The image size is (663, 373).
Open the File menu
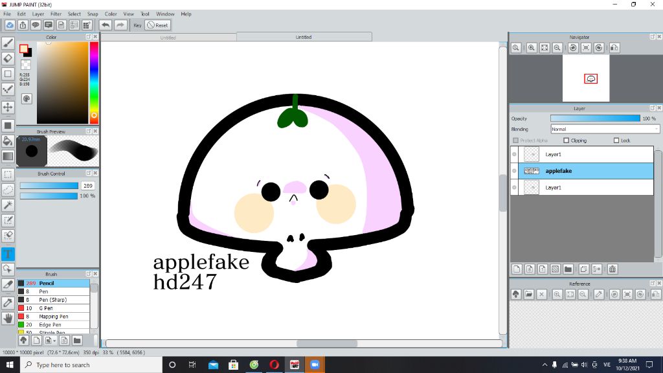pyautogui.click(x=7, y=14)
